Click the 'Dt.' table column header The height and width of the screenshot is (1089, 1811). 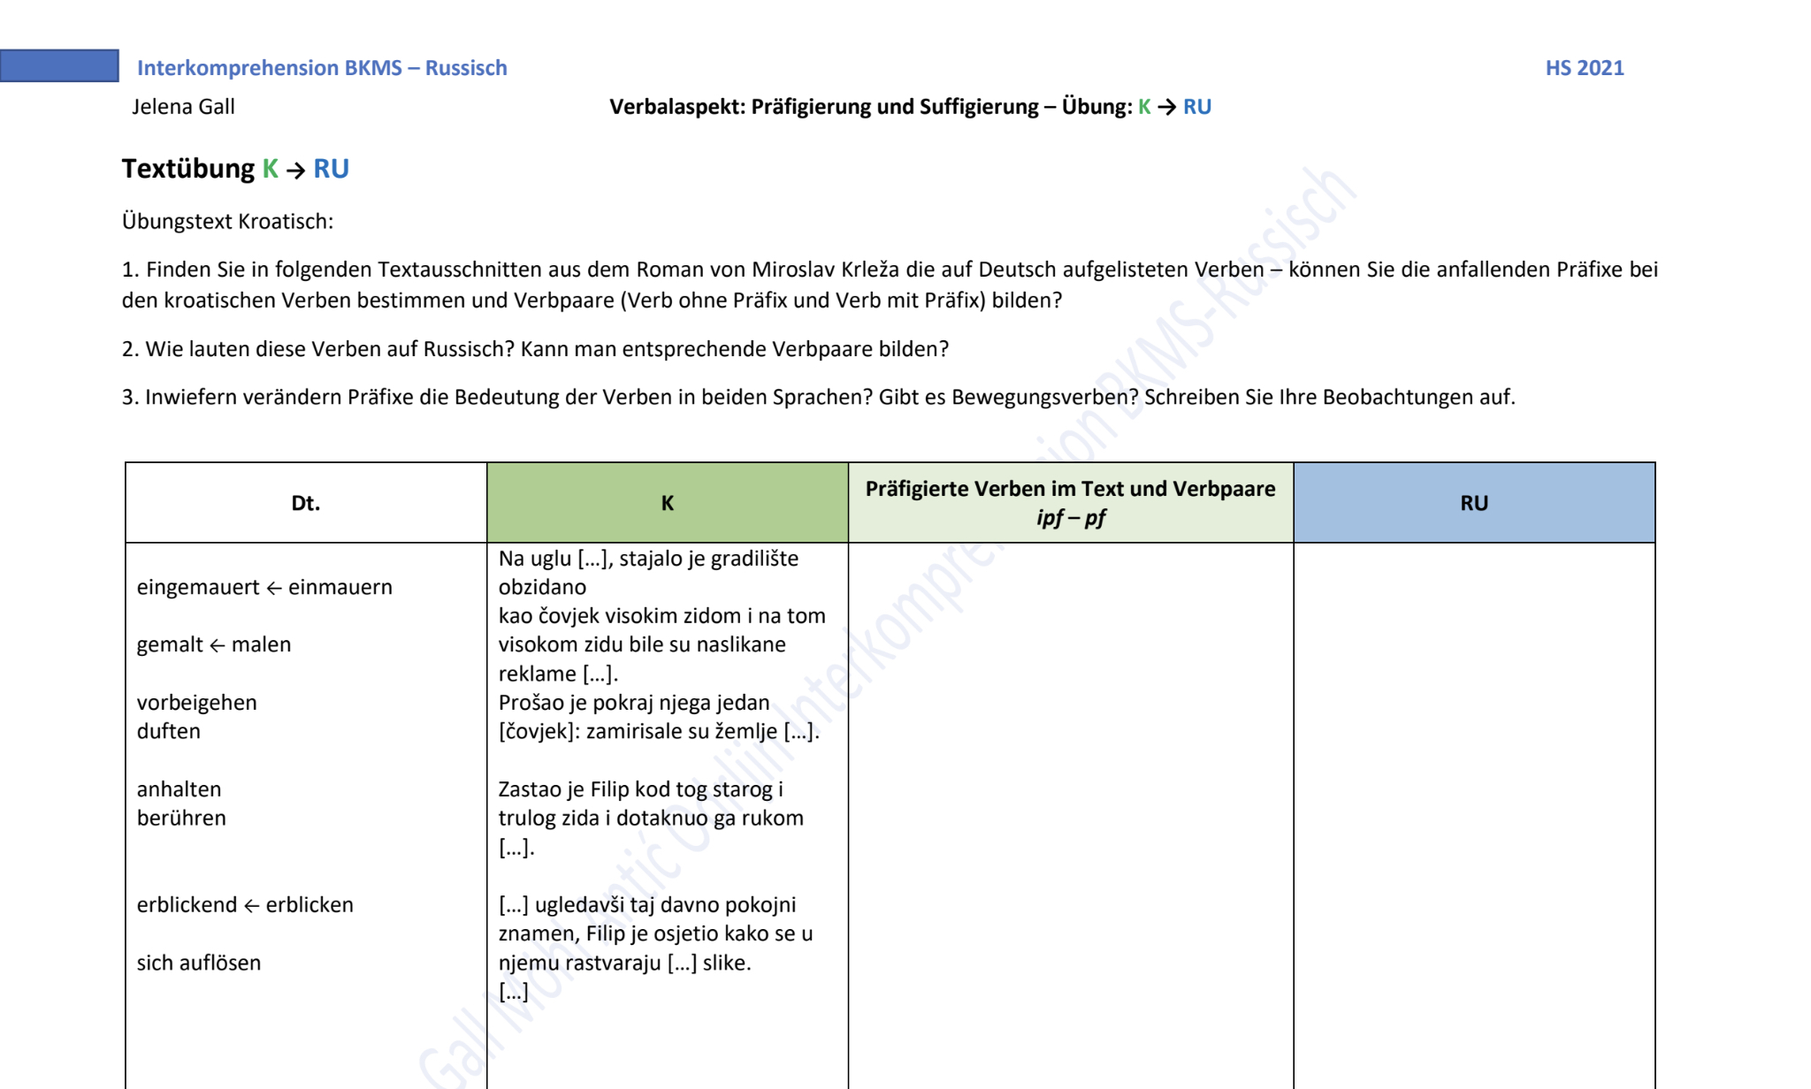pyautogui.click(x=305, y=503)
